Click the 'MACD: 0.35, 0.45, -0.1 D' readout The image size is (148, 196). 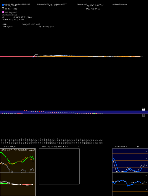click(x=13, y=20)
